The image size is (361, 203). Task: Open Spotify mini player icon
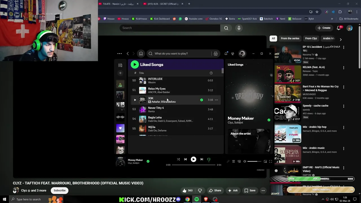coord(265,161)
